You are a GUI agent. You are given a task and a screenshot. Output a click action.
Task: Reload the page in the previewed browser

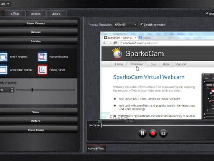tap(115, 43)
